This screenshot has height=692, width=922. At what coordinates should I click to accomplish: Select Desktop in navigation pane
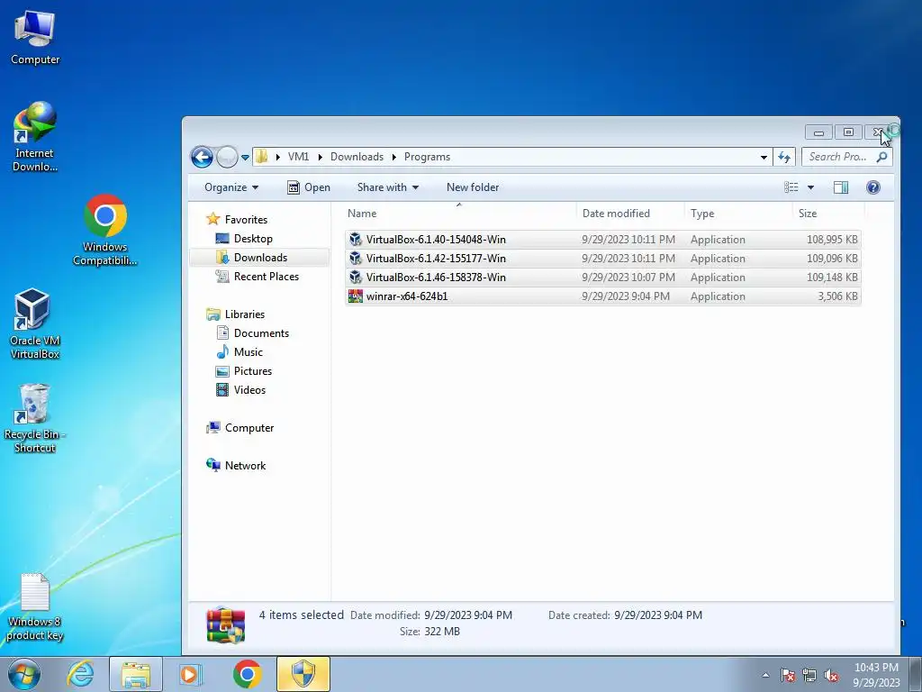pyautogui.click(x=243, y=238)
